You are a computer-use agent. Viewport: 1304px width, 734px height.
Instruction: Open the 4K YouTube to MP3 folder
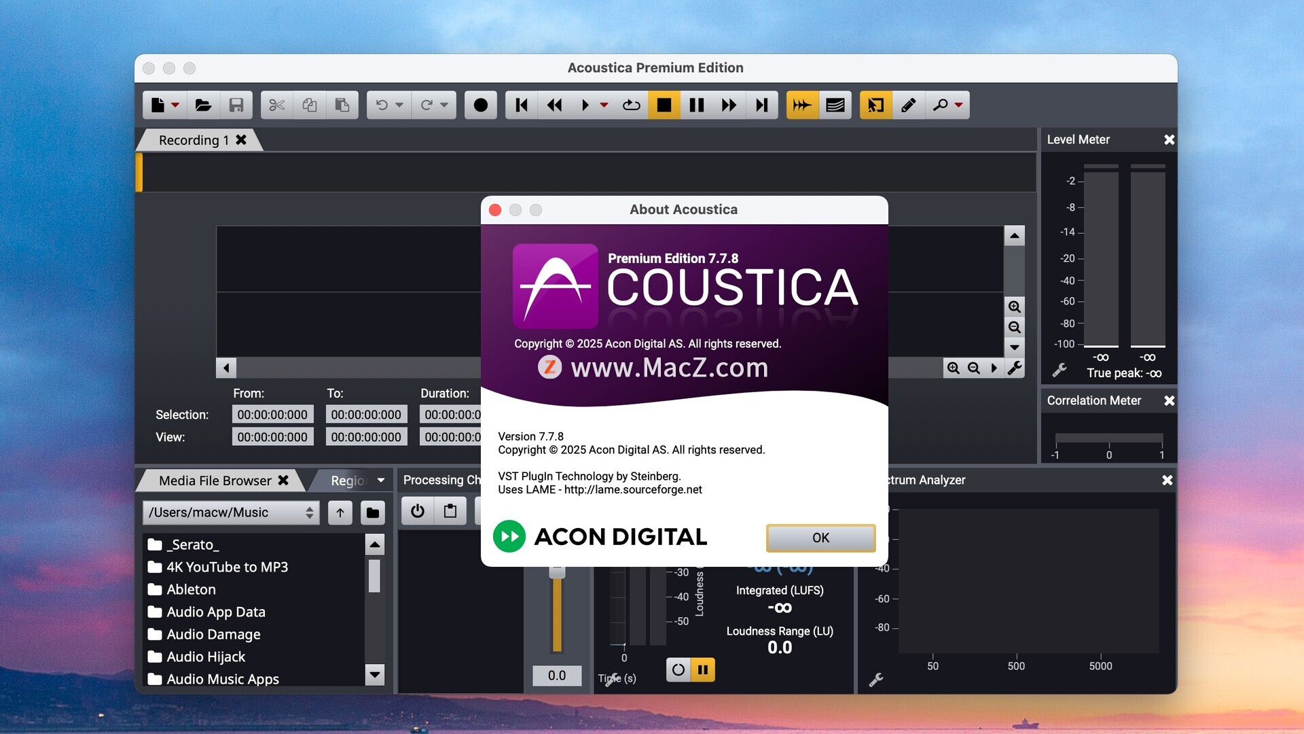pyautogui.click(x=218, y=567)
